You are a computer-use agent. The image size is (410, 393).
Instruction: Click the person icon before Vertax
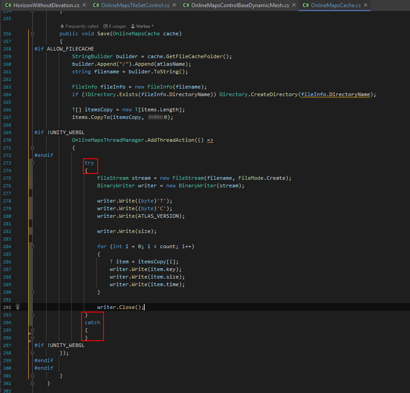click(x=133, y=26)
